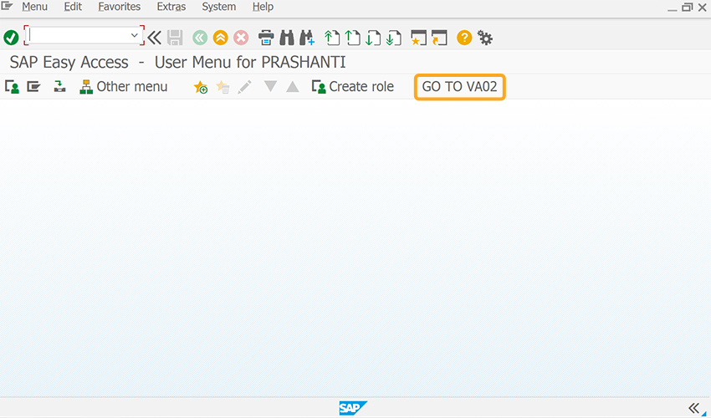Click the SAP menu icon
The image size is (711, 418).
[x=33, y=86]
